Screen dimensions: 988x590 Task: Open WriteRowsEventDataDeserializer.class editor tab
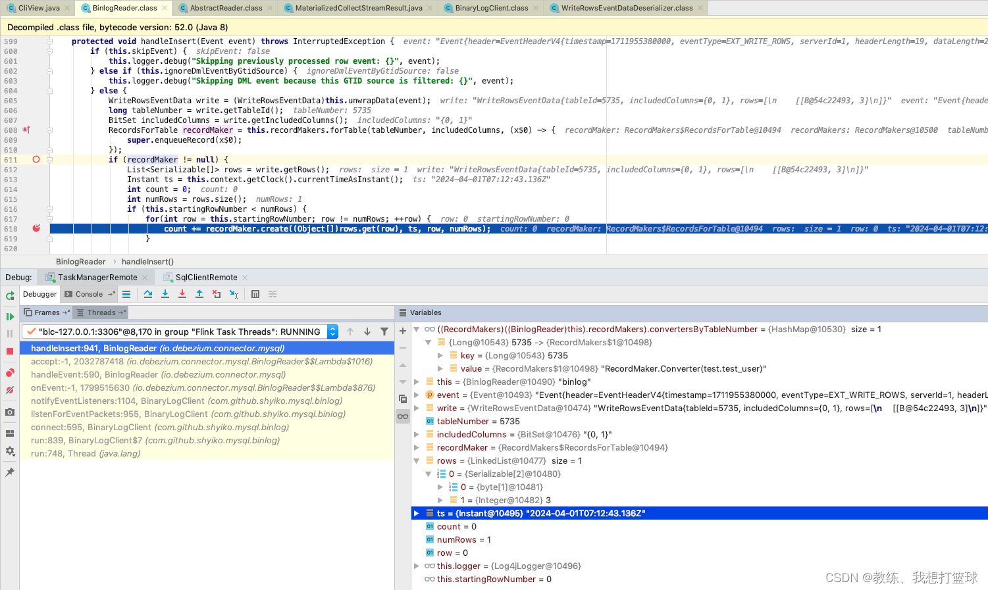627,8
